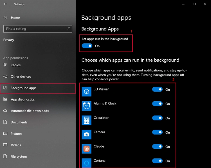The height and width of the screenshot is (168, 211).
Task: Click the Calculator app name
Action: (101, 118)
